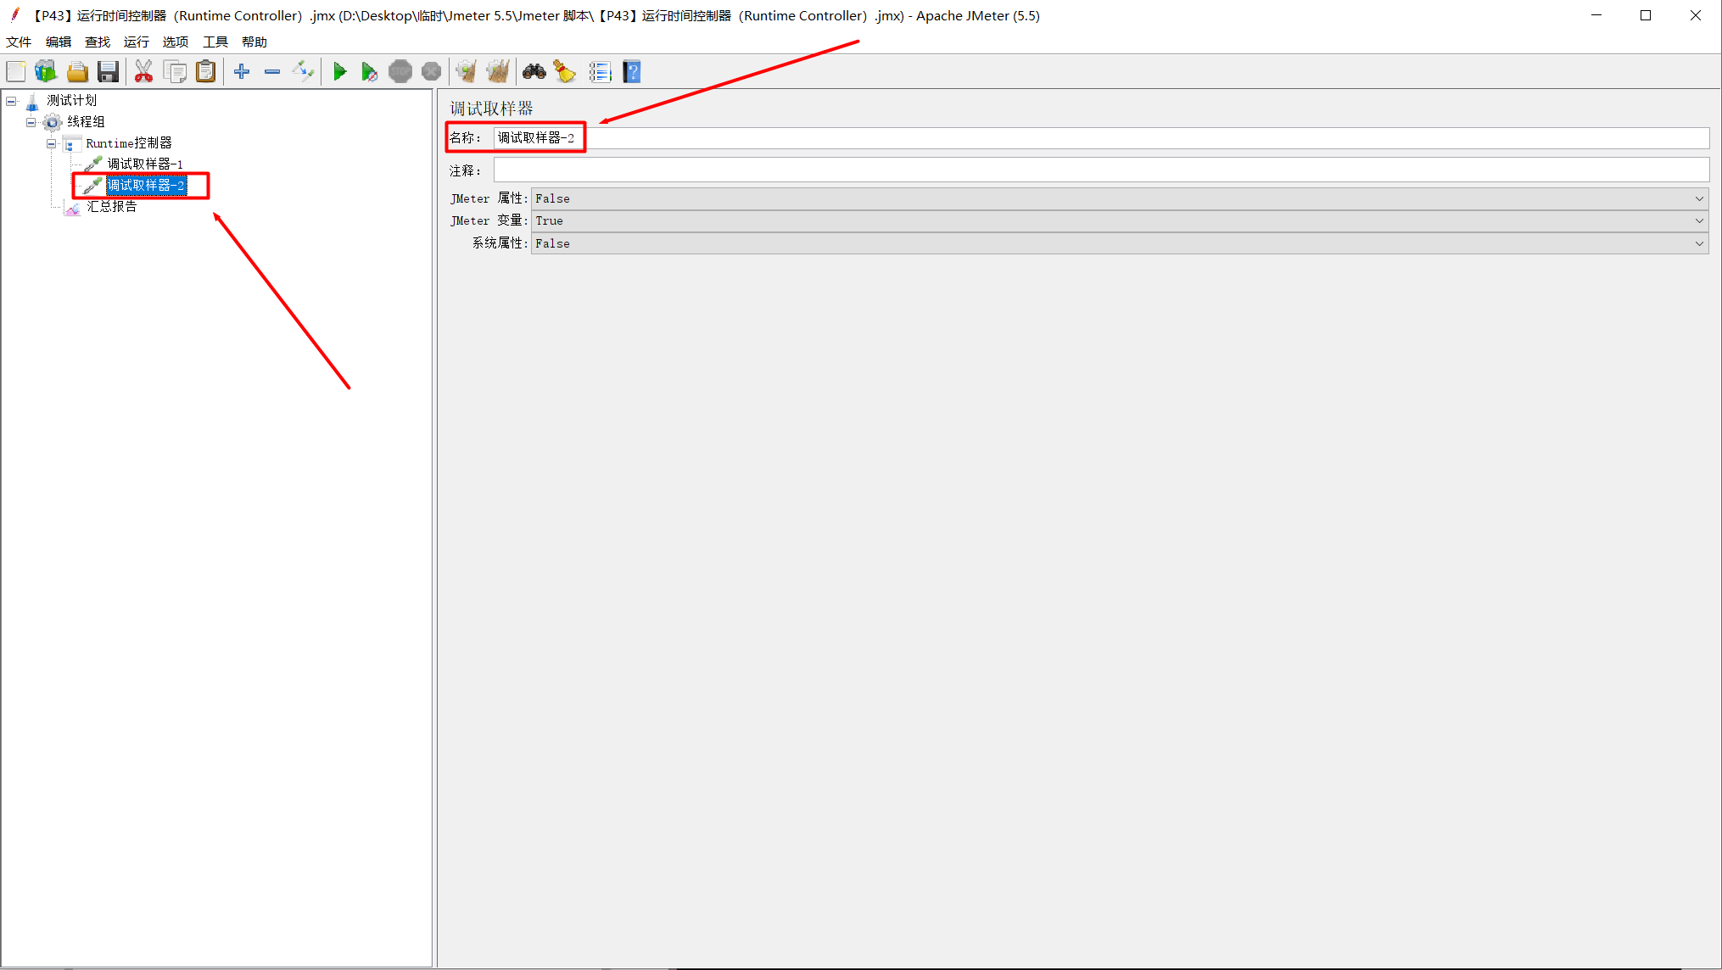Open Search with binoculars icon
Screen dimensions: 1722x970
(x=534, y=72)
